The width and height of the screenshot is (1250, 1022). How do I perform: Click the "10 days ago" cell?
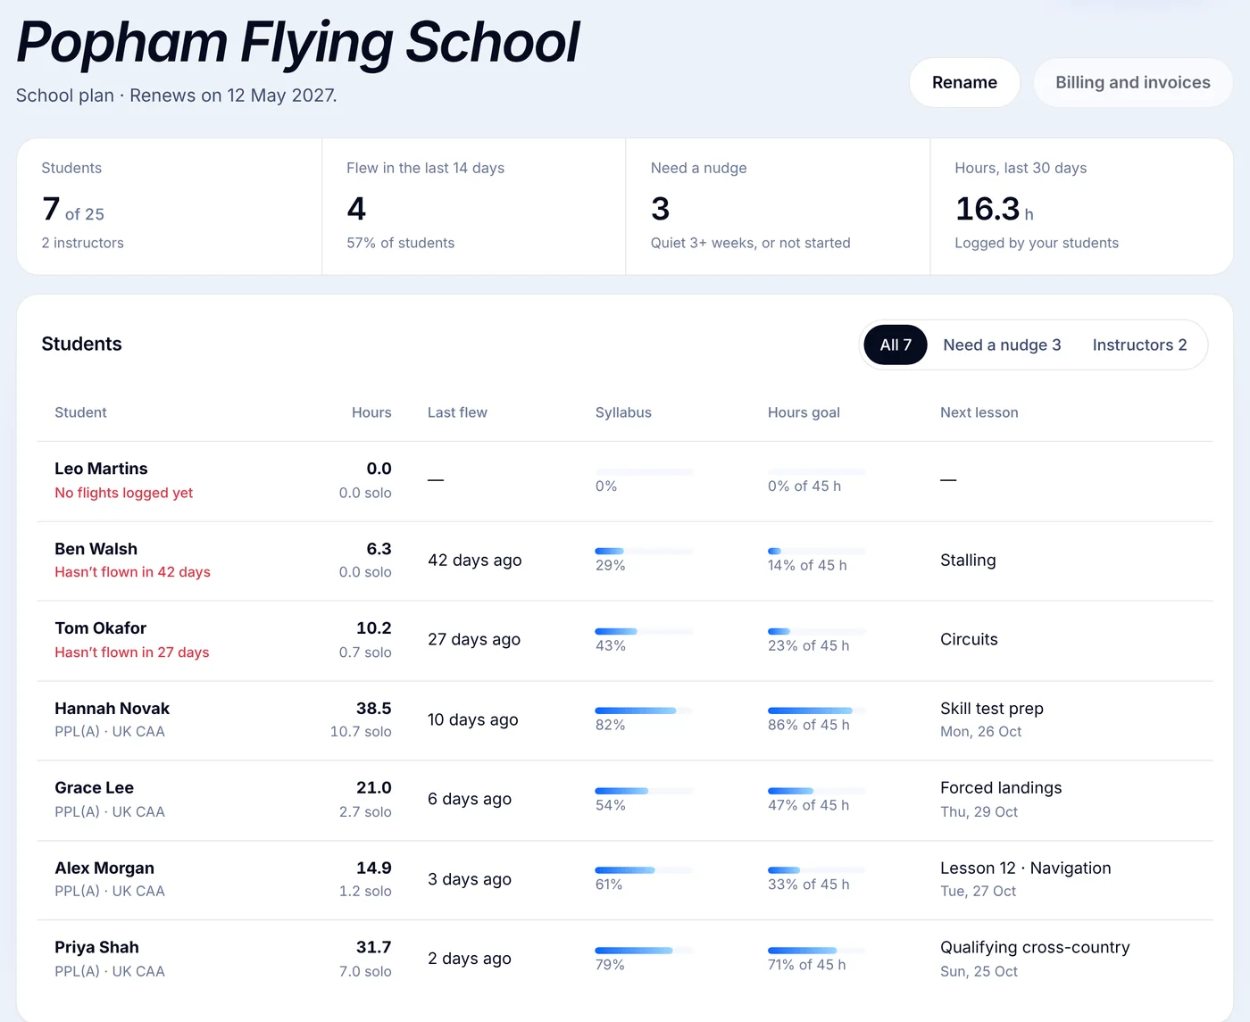click(x=472, y=720)
